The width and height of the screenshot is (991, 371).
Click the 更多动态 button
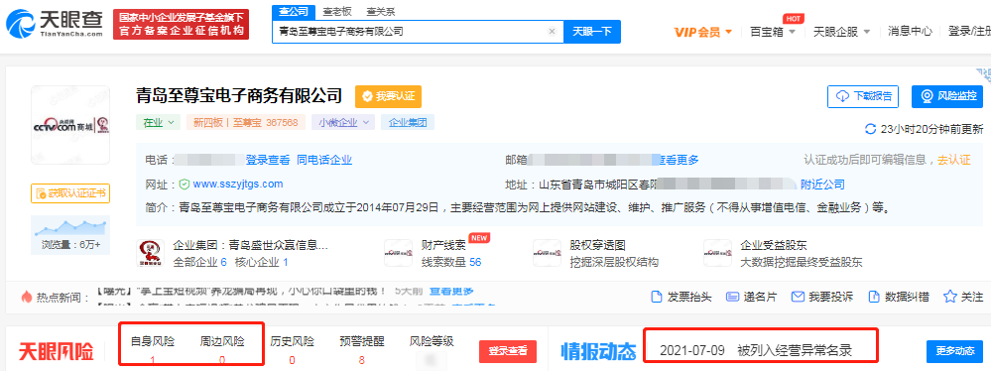coord(955,351)
